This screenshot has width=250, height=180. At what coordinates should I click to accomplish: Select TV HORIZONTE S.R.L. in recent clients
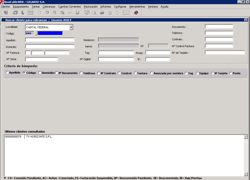click(39, 137)
